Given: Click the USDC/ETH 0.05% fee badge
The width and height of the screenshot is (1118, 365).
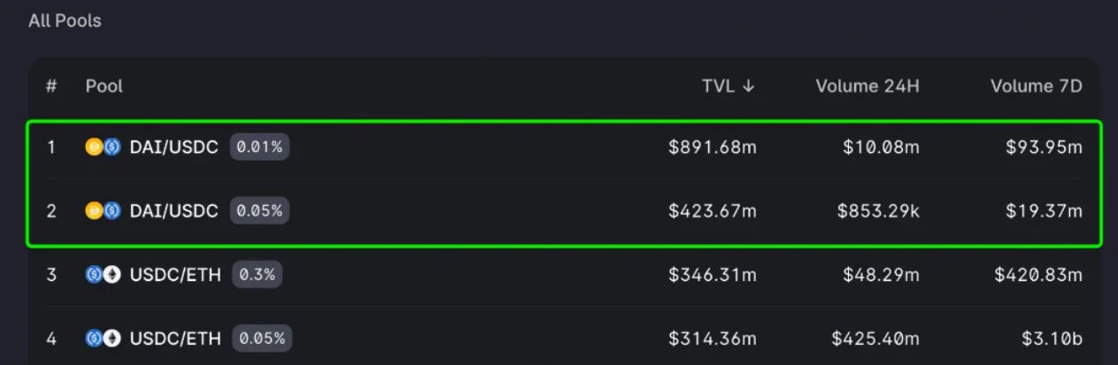Looking at the screenshot, I should [262, 338].
